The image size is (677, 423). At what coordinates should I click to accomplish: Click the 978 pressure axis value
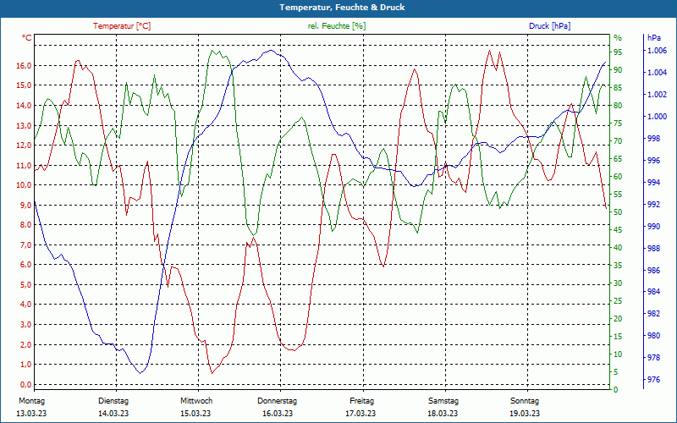(x=652, y=358)
